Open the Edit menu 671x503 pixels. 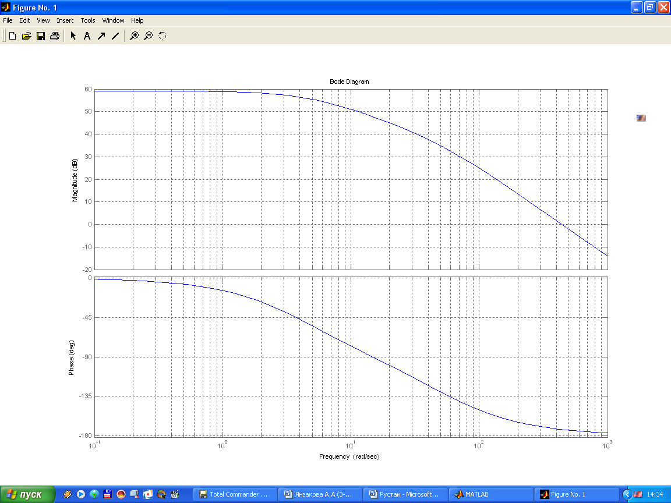coord(24,20)
